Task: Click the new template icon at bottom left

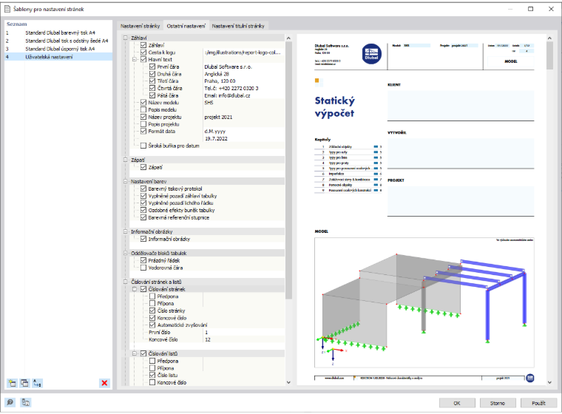Action: (12, 383)
